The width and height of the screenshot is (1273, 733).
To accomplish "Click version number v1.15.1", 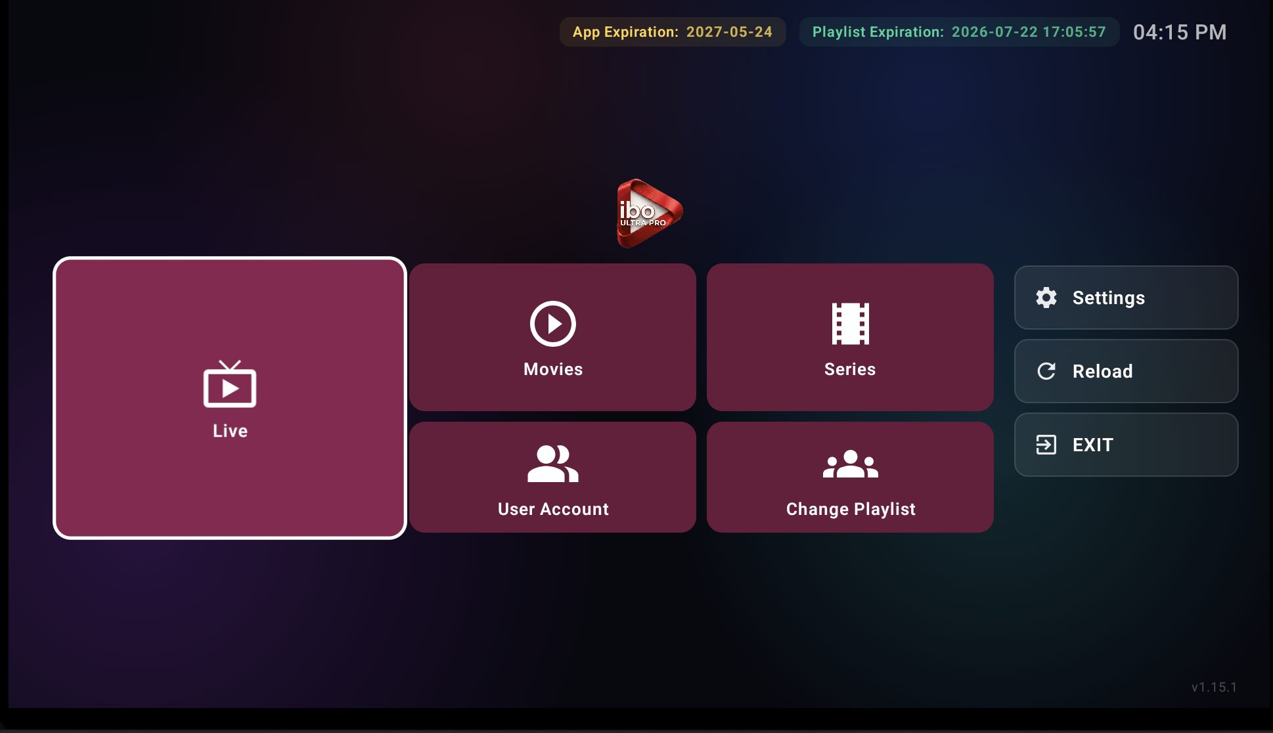I will [1214, 687].
